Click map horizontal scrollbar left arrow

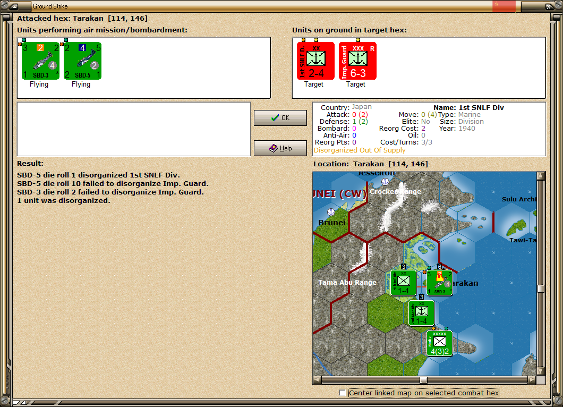click(x=317, y=380)
